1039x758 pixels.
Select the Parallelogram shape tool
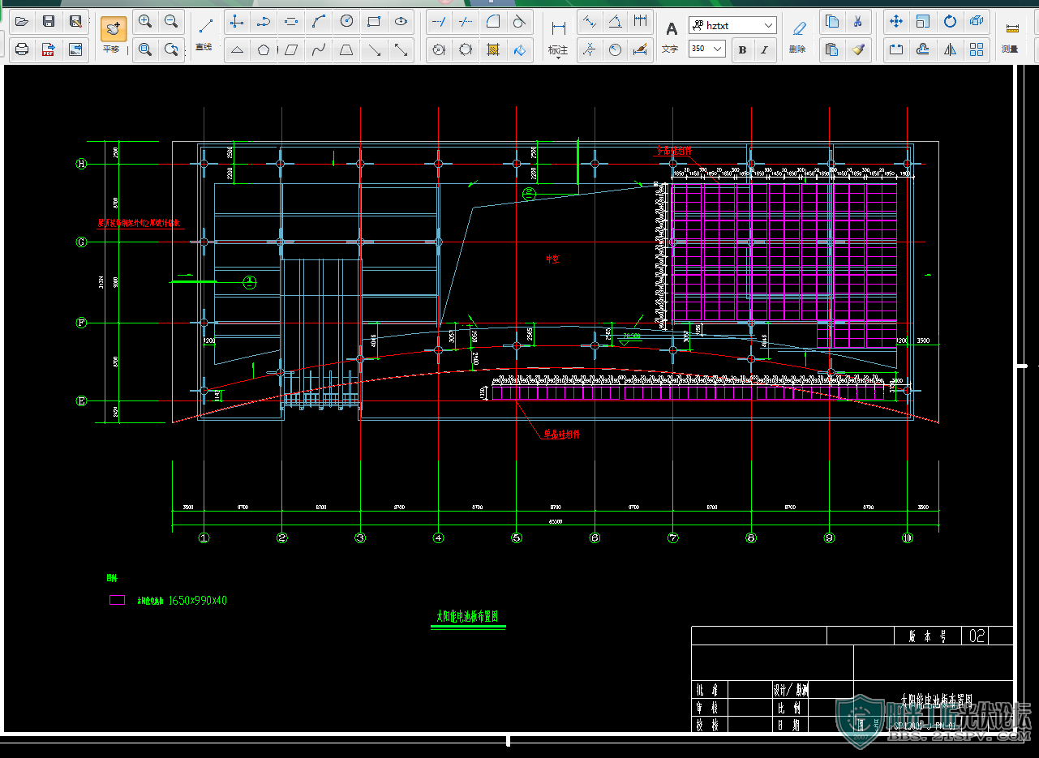click(x=291, y=49)
